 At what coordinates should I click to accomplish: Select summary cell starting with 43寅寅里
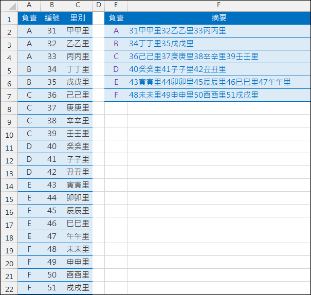[219, 82]
